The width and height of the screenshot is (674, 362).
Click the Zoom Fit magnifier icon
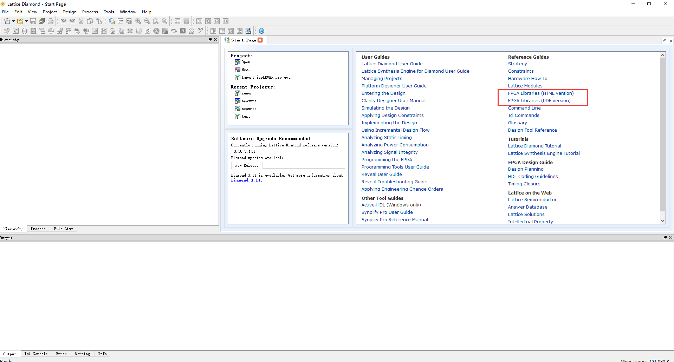tap(156, 21)
